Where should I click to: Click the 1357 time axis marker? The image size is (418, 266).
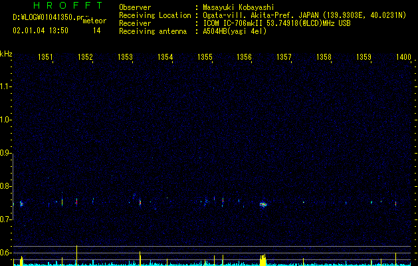[284, 57]
